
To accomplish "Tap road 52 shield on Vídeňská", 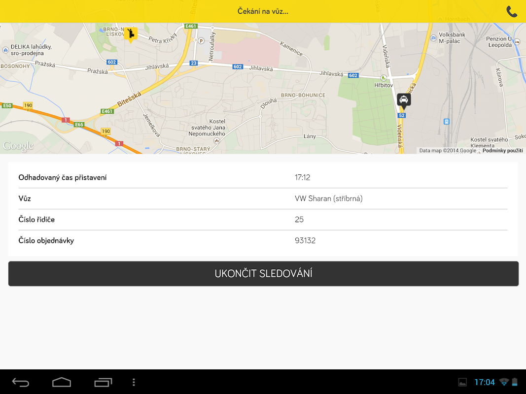I will 402,115.
